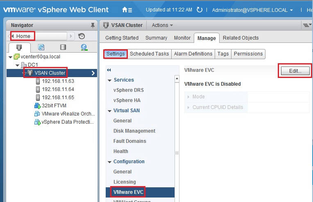
Task: Open the panel options menu icon at top right
Action: [307, 25]
